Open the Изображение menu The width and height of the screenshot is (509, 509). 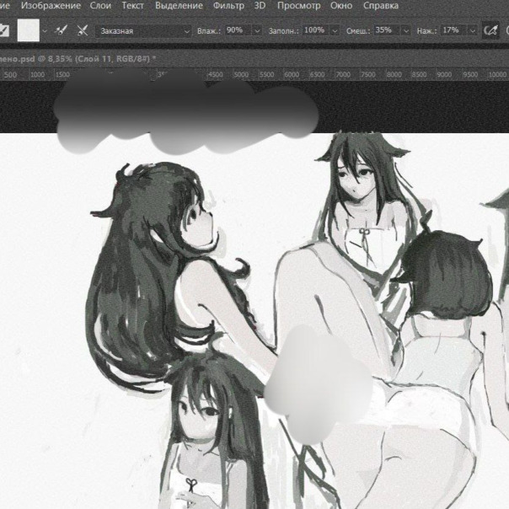[51, 6]
